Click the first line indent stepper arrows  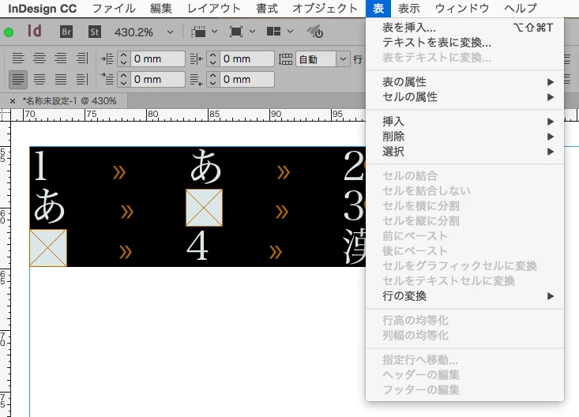coord(124,80)
